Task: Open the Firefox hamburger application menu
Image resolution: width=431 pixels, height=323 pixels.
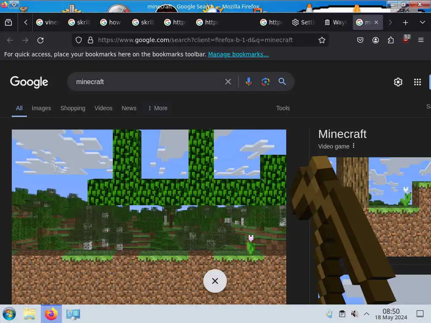Action: point(421,40)
